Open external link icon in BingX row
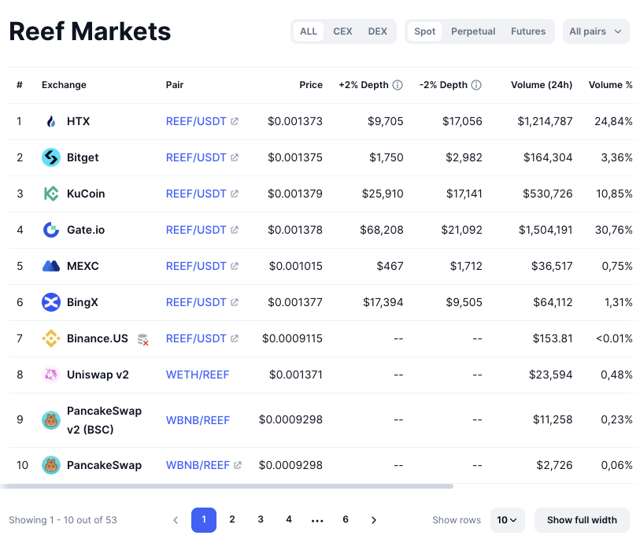This screenshot has height=554, width=640. pos(235,302)
